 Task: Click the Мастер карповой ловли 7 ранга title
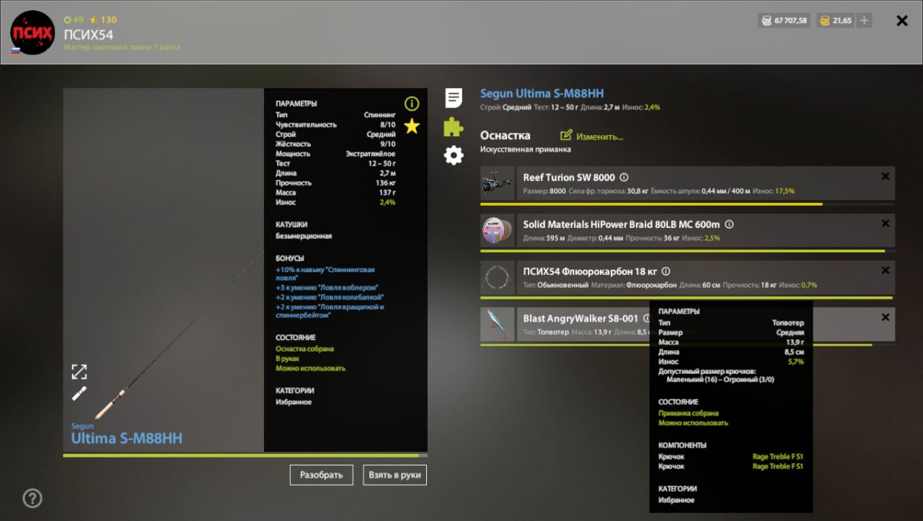click(122, 48)
